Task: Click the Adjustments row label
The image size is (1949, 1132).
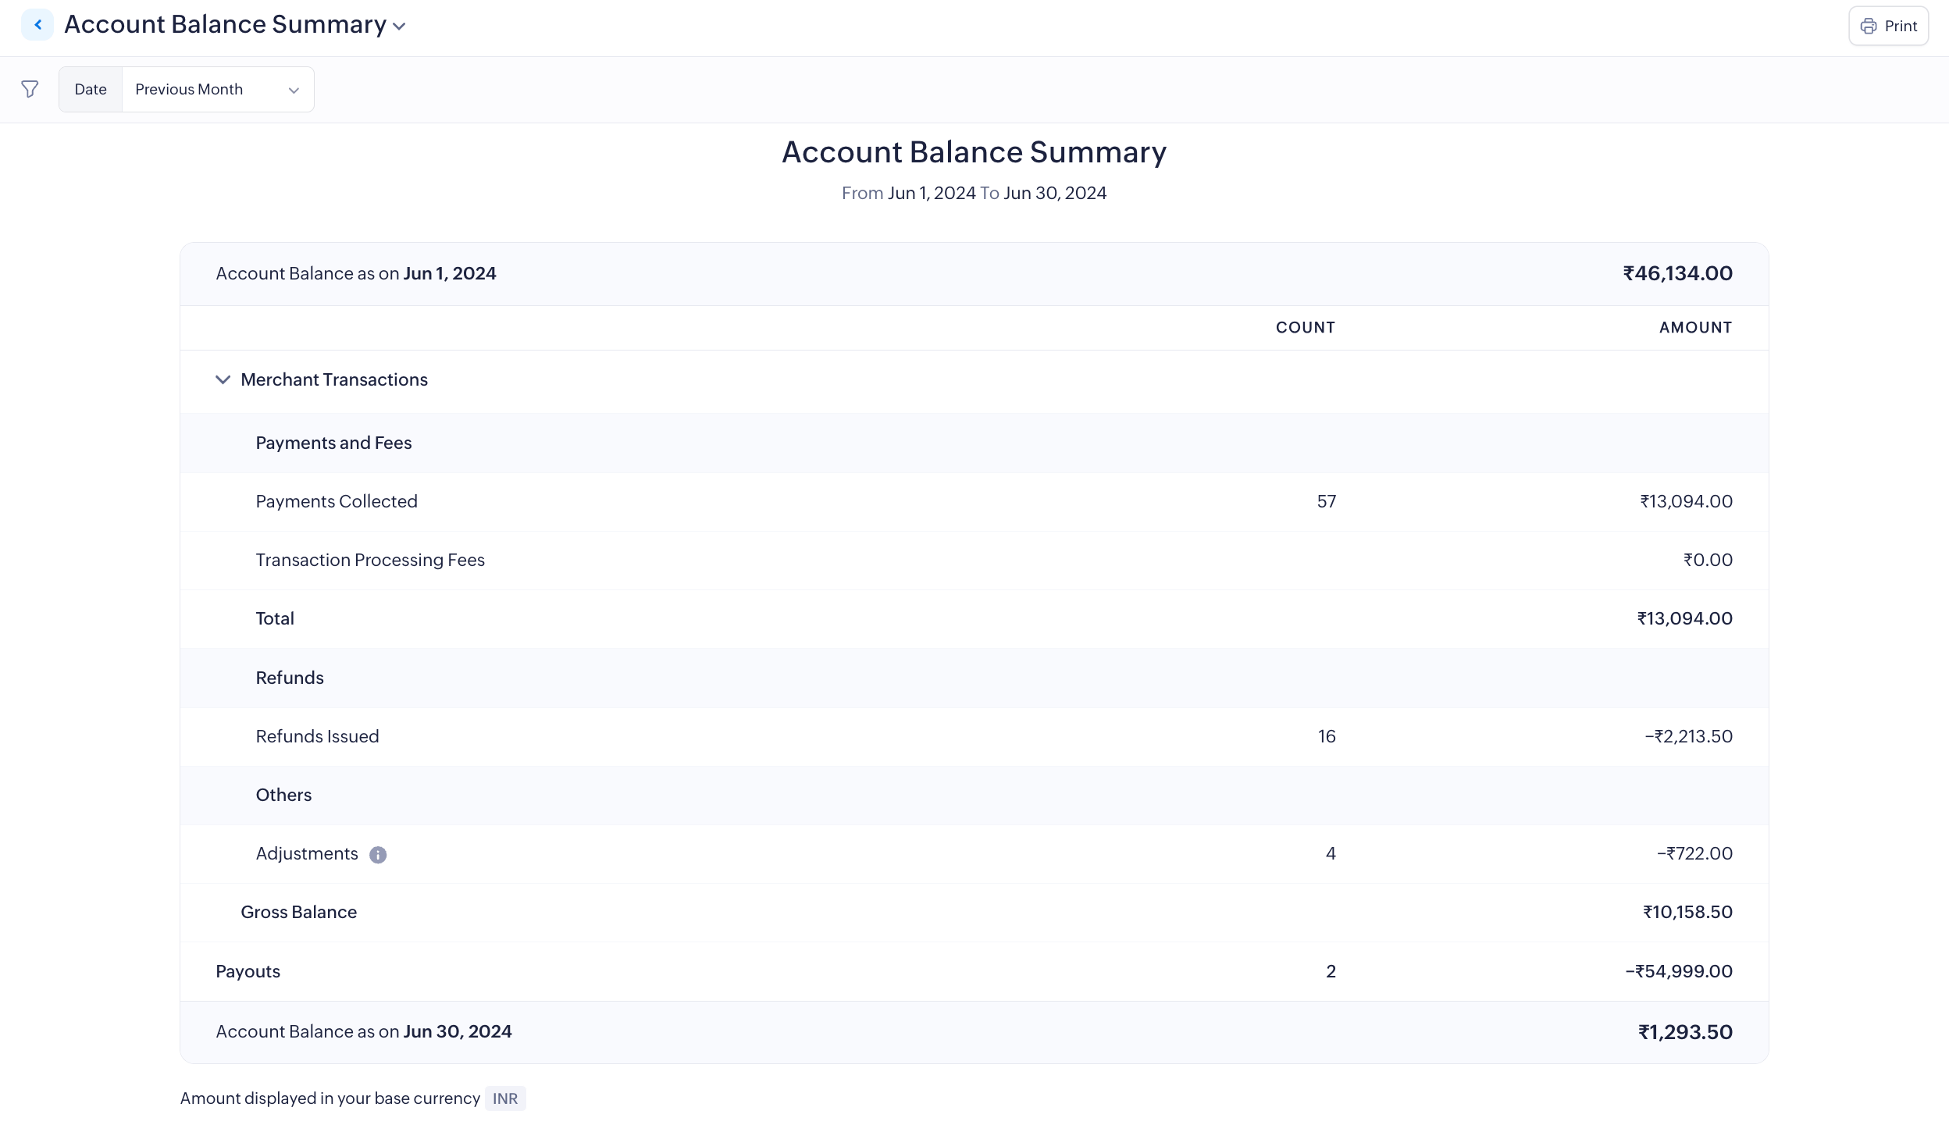Action: click(307, 854)
